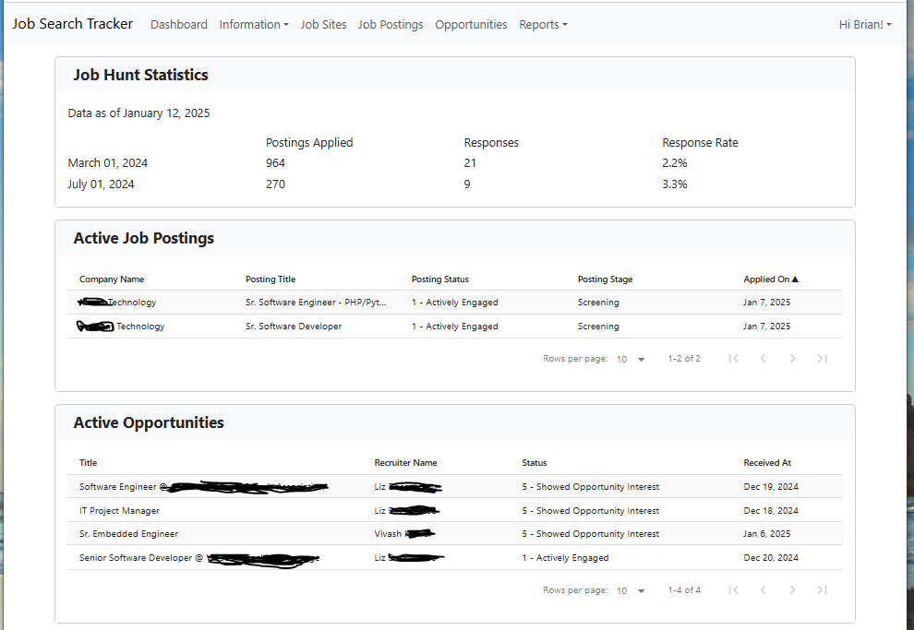This screenshot has height=630, width=914.
Task: Open the Opportunities nav link
Action: click(x=471, y=25)
